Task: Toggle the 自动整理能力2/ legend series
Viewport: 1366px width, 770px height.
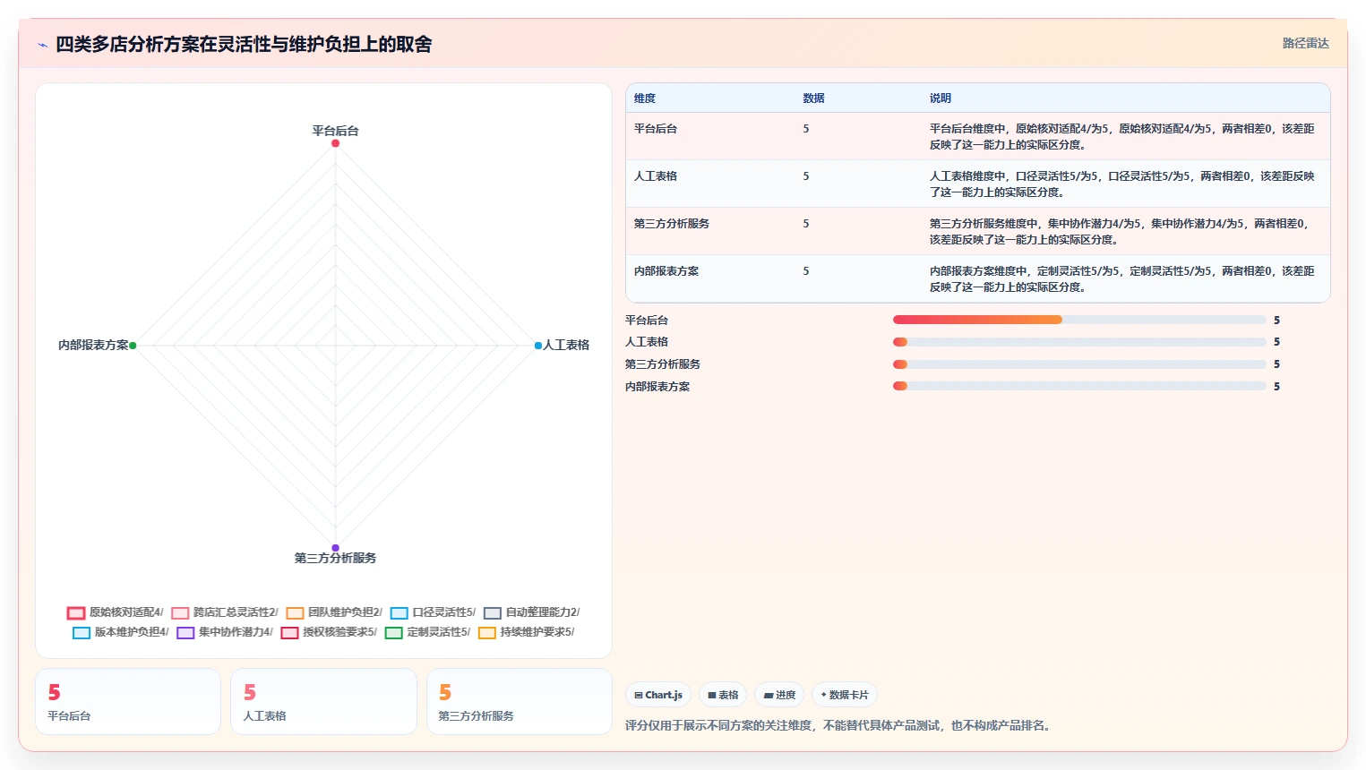Action: point(532,612)
